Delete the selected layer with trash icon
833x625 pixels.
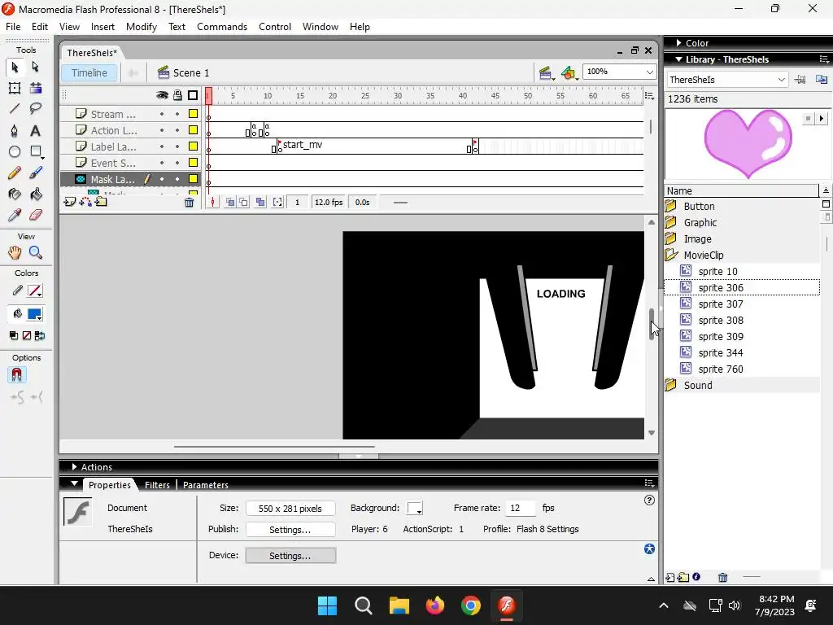[189, 202]
